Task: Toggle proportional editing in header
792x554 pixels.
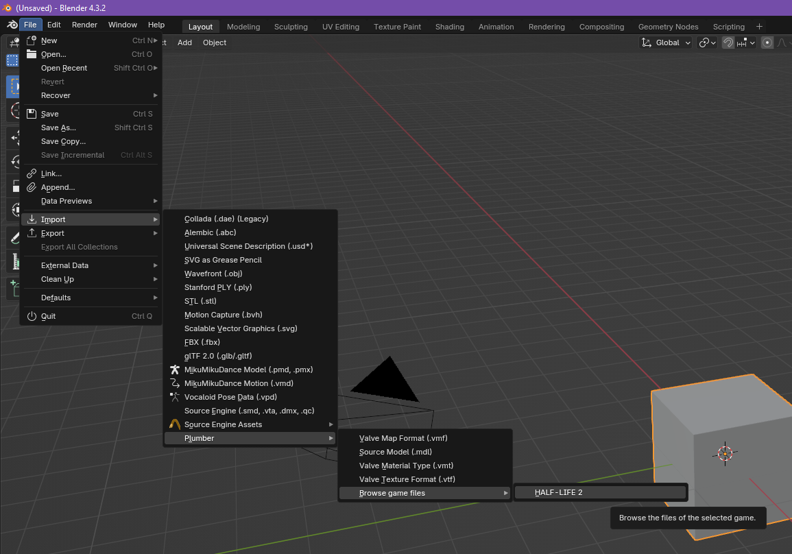Action: (x=767, y=43)
